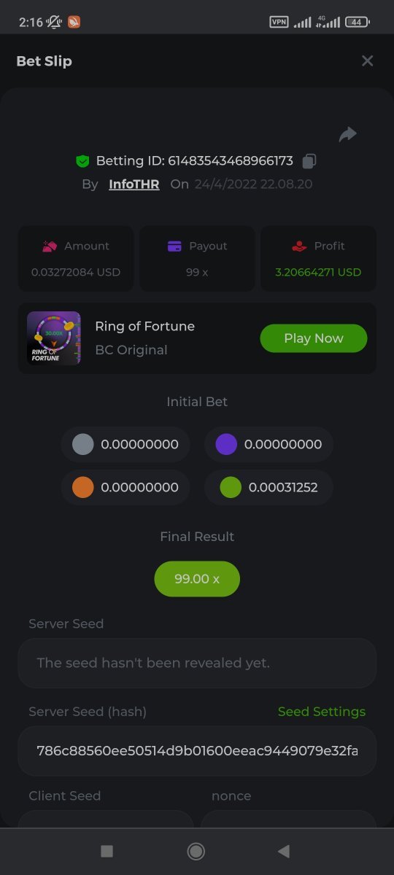
Task: Tap the 99.00 x final result badge
Action: (197, 579)
